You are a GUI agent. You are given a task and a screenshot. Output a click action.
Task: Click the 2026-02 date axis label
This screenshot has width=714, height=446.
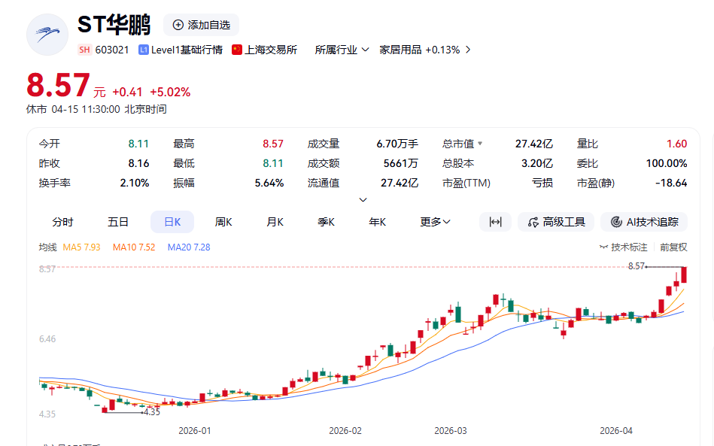point(345,430)
